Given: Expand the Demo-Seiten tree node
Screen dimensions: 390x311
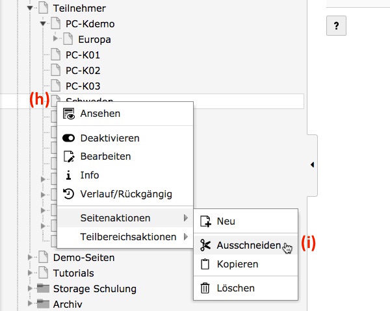Looking at the screenshot, I should coord(30,258).
